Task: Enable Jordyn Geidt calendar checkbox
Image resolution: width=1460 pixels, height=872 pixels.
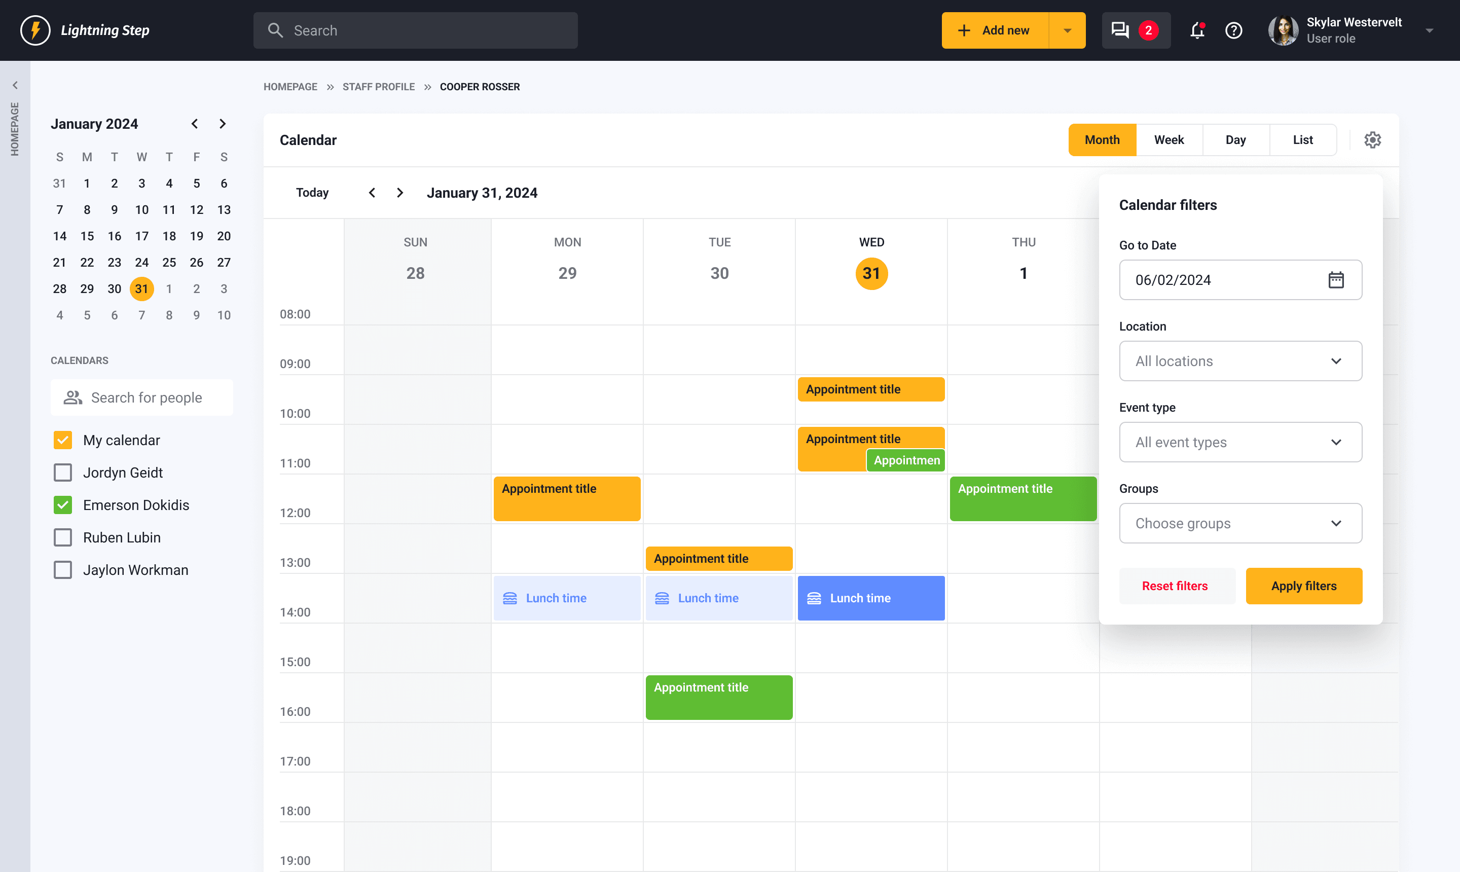Action: (x=63, y=473)
